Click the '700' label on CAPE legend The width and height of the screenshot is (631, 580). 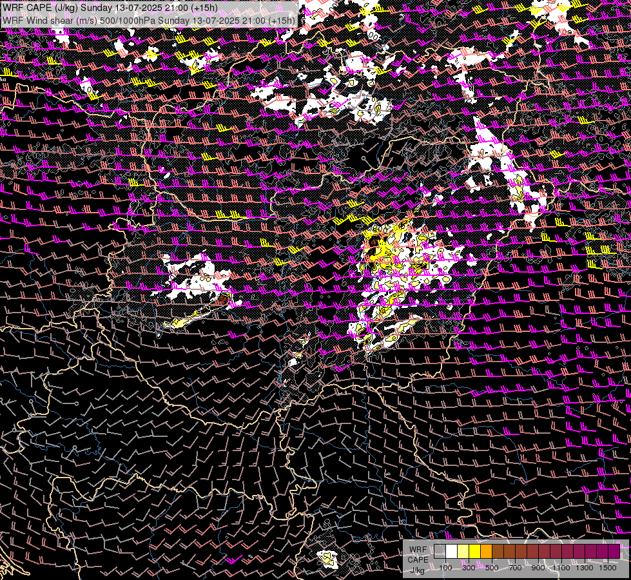pos(515,568)
